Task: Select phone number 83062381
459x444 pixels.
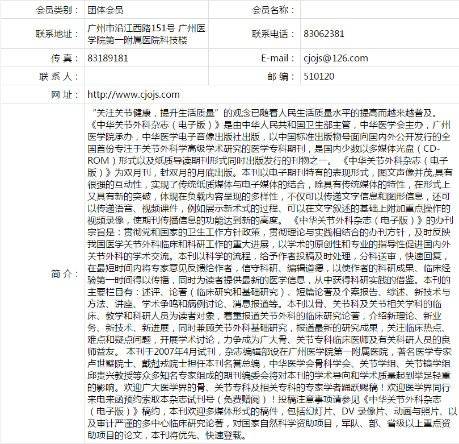Action: [x=324, y=34]
